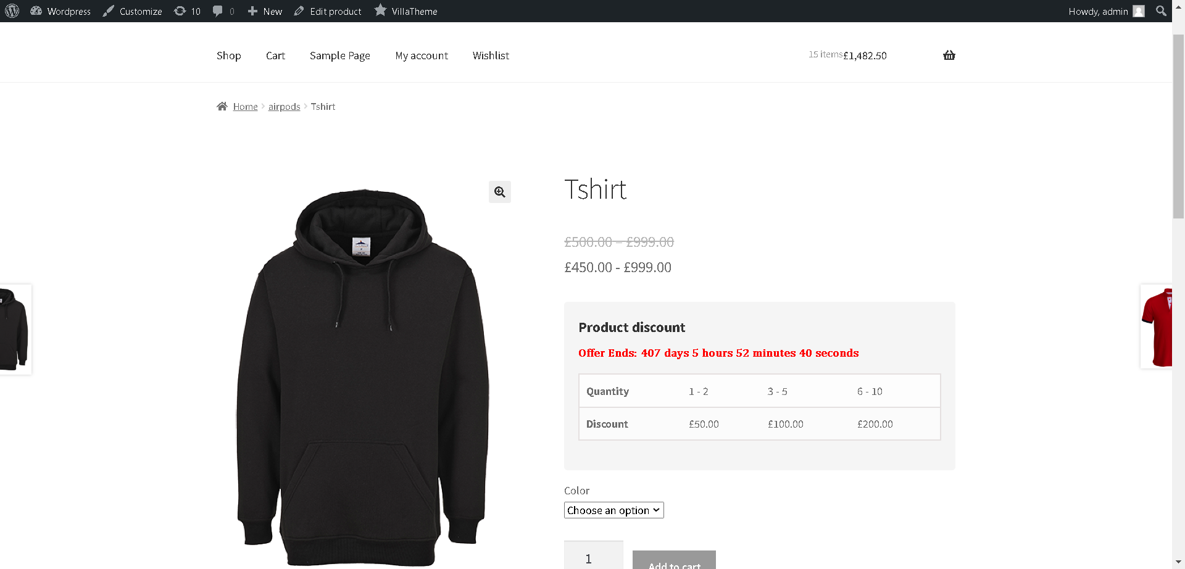Go to previous product black hoodie thumbnail
1185x569 pixels.
(x=15, y=329)
